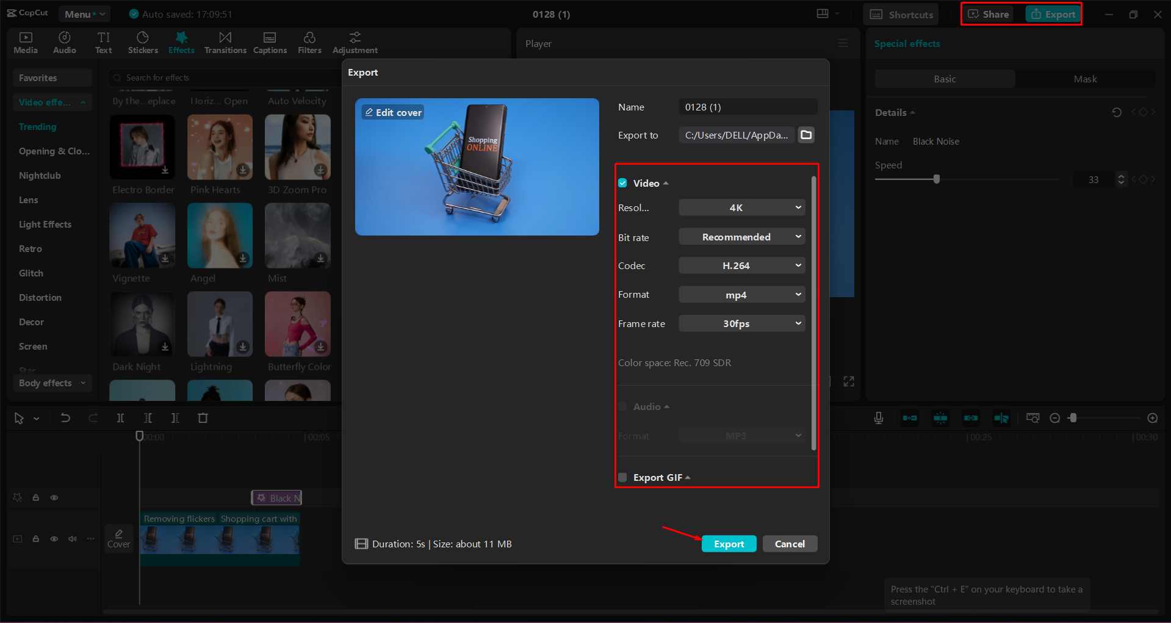This screenshot has height=623, width=1171.
Task: Toggle lock on the effects track
Action: (36, 498)
